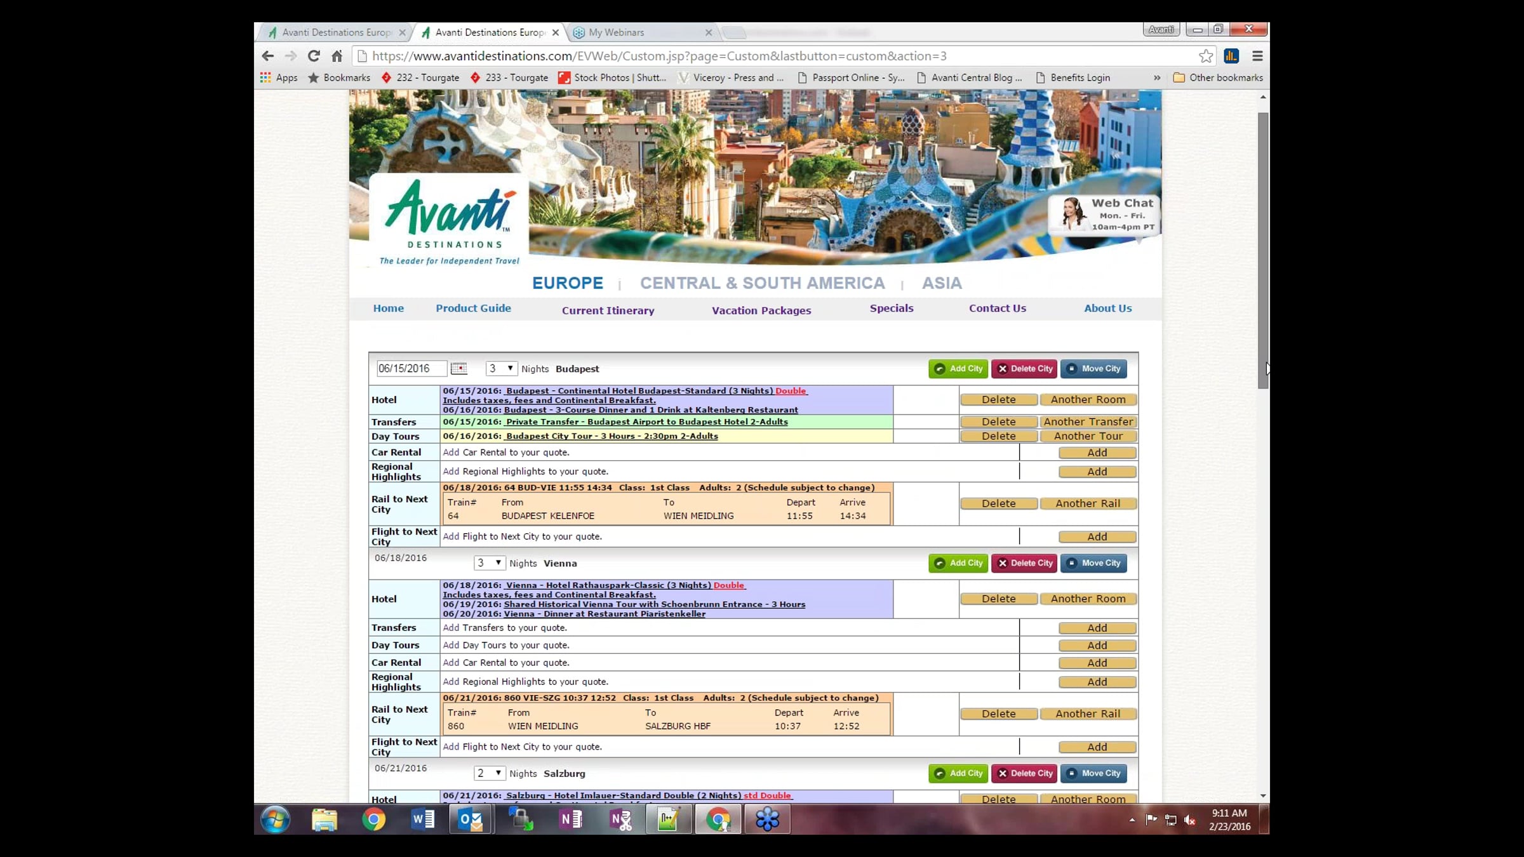Open Web Chat widget
The image size is (1524, 857).
click(x=1106, y=215)
